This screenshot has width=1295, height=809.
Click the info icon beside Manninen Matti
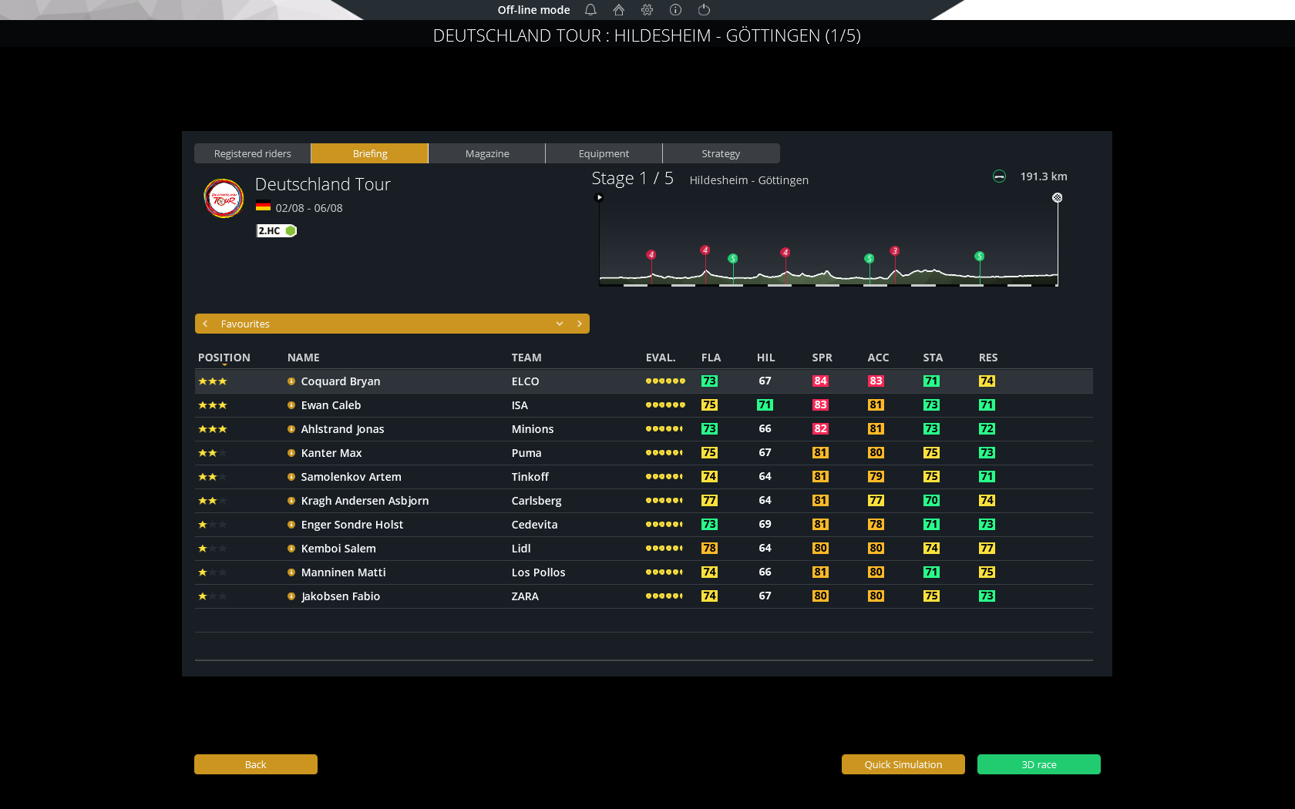291,572
